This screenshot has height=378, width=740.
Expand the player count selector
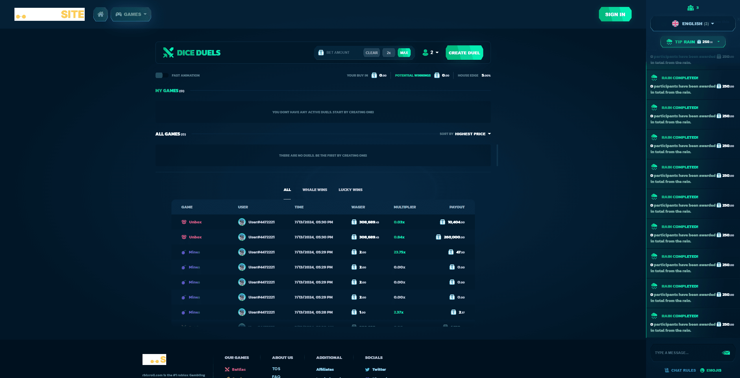431,53
